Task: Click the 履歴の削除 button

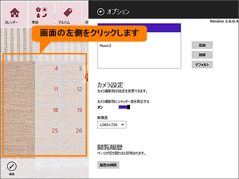Action: point(108,165)
